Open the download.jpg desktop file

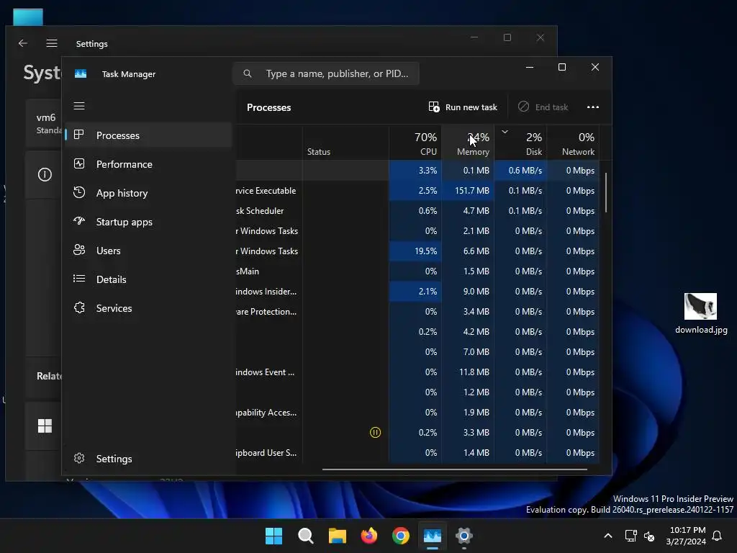tap(701, 313)
